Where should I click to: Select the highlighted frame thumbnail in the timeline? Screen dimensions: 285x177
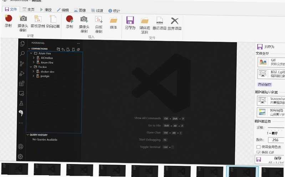(242, 171)
